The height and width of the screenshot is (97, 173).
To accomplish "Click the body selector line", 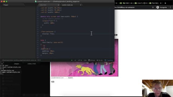I will tap(43, 40).
